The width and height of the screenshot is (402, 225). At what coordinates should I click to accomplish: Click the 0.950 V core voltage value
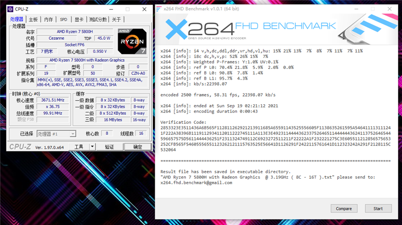point(99,51)
